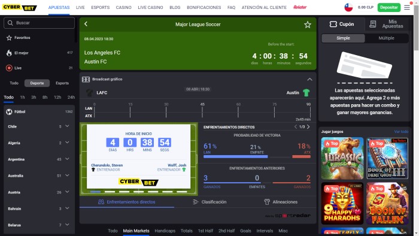Open the Book of Fallen game thumbnail
The width and height of the screenshot is (419, 236).
click(387, 204)
